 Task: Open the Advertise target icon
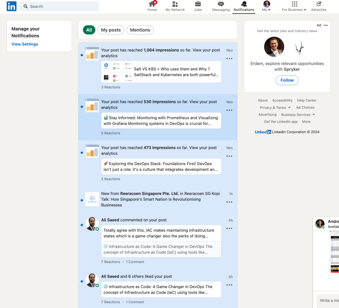click(x=319, y=4)
